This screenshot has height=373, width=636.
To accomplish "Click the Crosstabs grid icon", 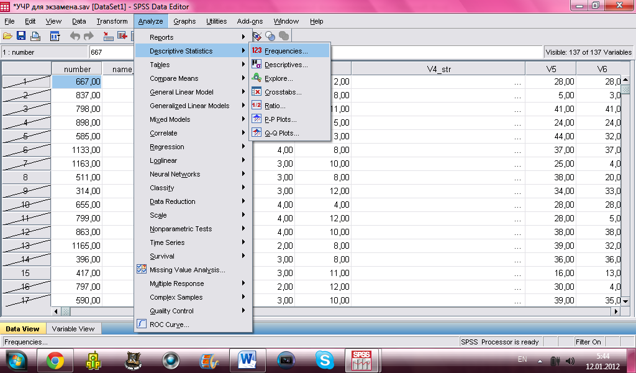I will [257, 92].
